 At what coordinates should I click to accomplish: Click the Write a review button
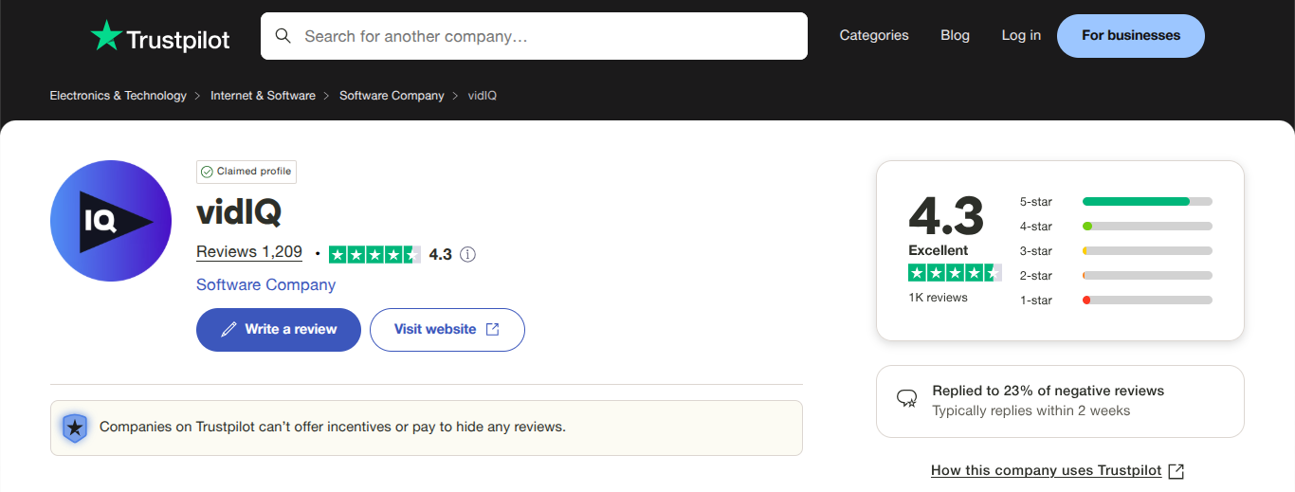pos(279,329)
